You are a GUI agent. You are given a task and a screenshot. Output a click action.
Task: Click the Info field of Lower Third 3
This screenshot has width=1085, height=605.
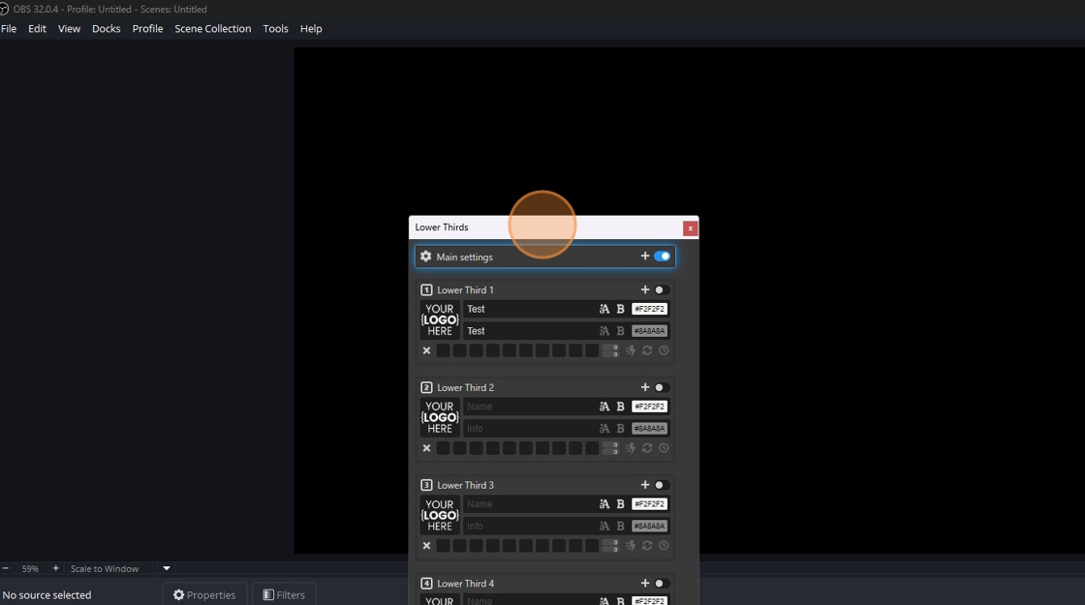pyautogui.click(x=528, y=527)
